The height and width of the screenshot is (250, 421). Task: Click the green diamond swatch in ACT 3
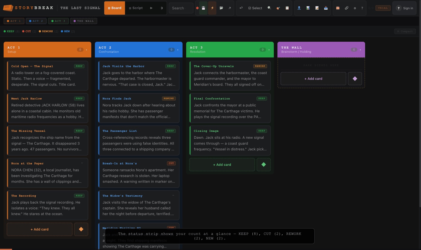tap(264, 164)
